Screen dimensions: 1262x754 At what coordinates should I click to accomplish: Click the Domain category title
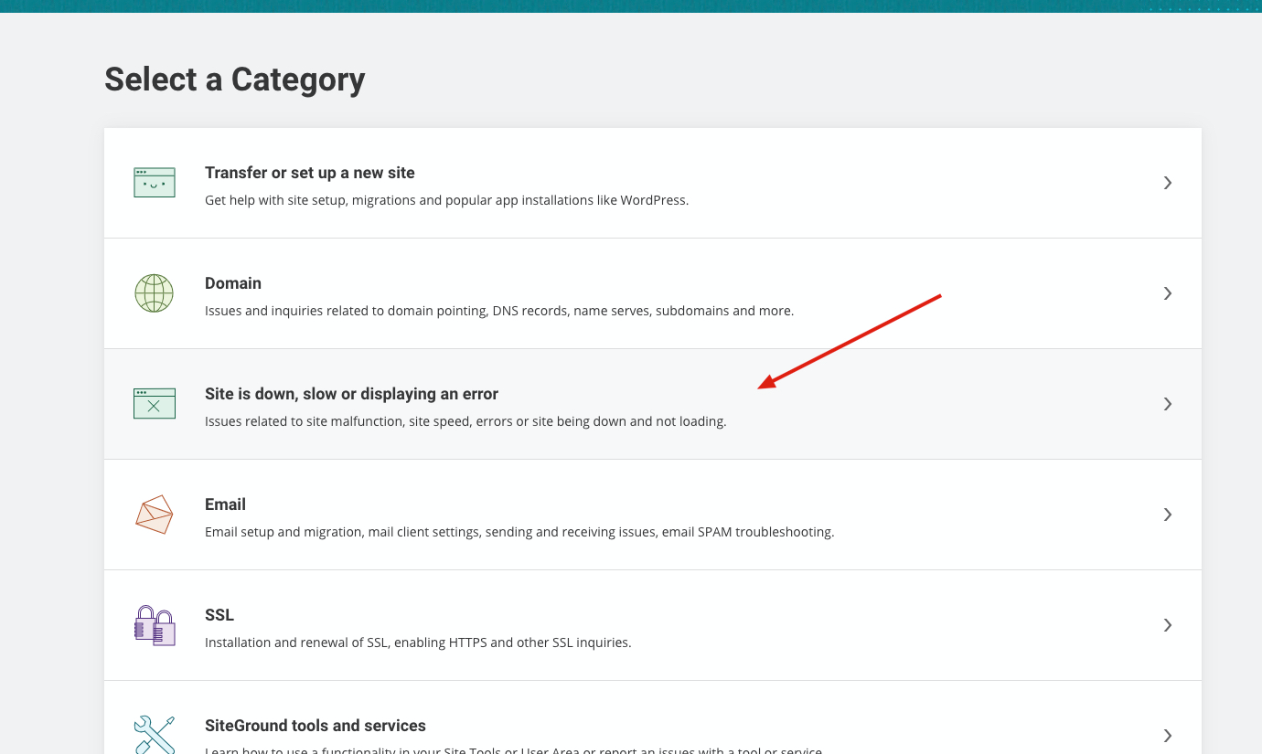pos(233,283)
